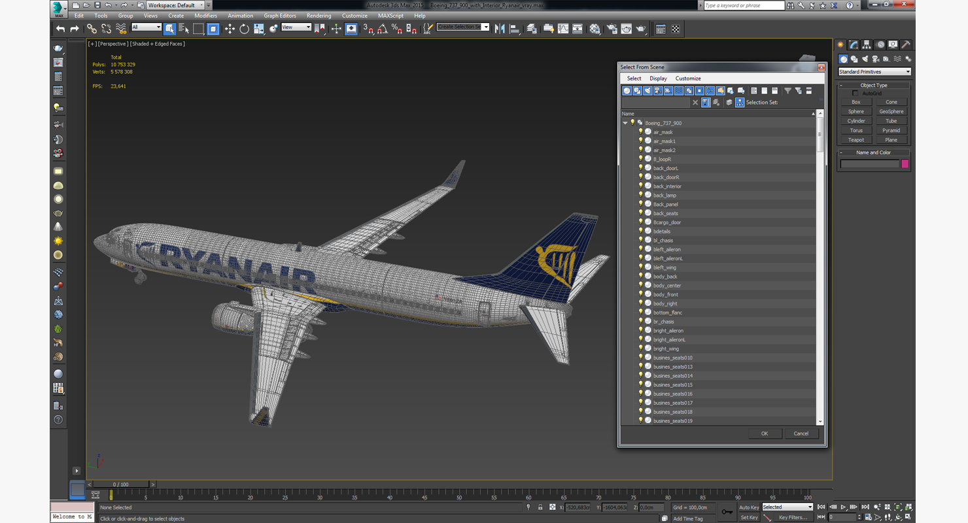The image size is (968, 523).
Task: Open the Create Selection Set dropdown
Action: tap(463, 27)
